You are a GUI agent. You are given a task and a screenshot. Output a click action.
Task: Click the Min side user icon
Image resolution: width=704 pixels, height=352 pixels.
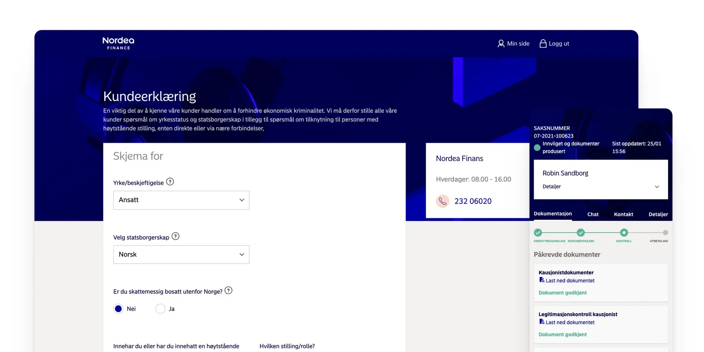click(501, 44)
